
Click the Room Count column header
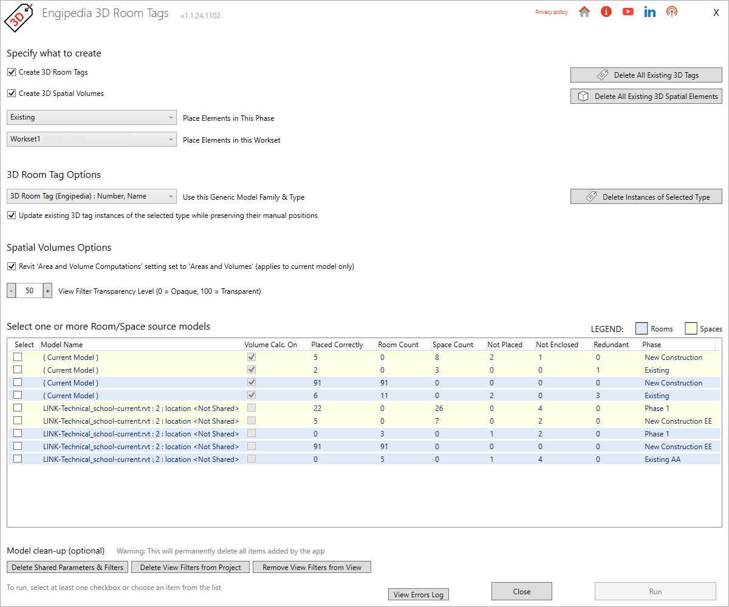coord(404,345)
